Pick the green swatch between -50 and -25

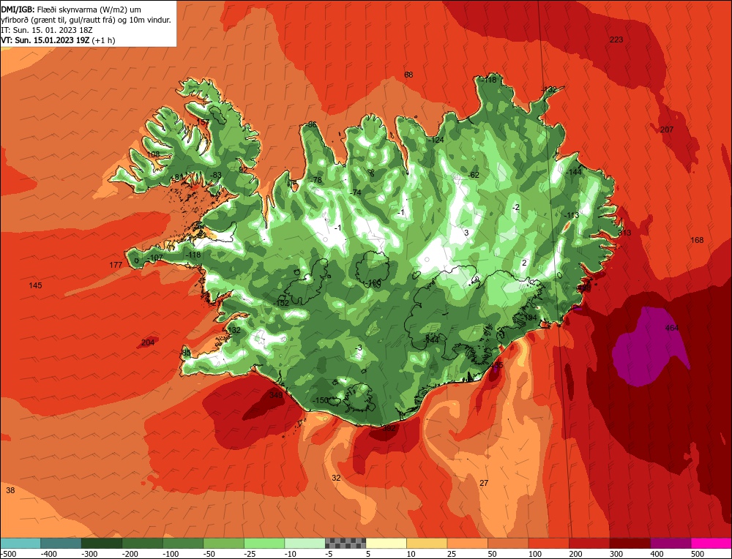[x=223, y=543]
